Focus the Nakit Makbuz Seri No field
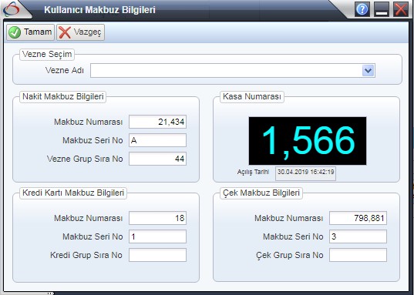Image resolution: width=414 pixels, height=295 pixels. pyautogui.click(x=157, y=140)
